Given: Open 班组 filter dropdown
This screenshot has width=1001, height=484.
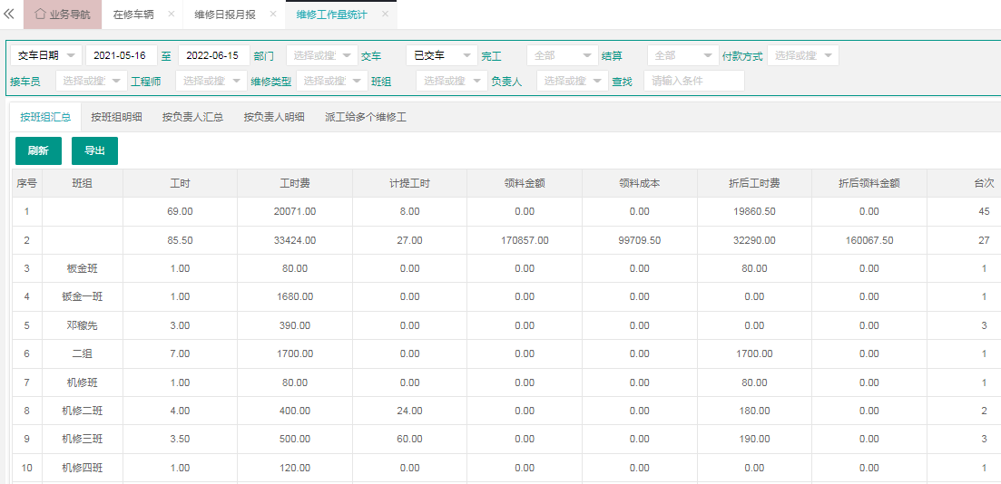Looking at the screenshot, I should coord(452,81).
